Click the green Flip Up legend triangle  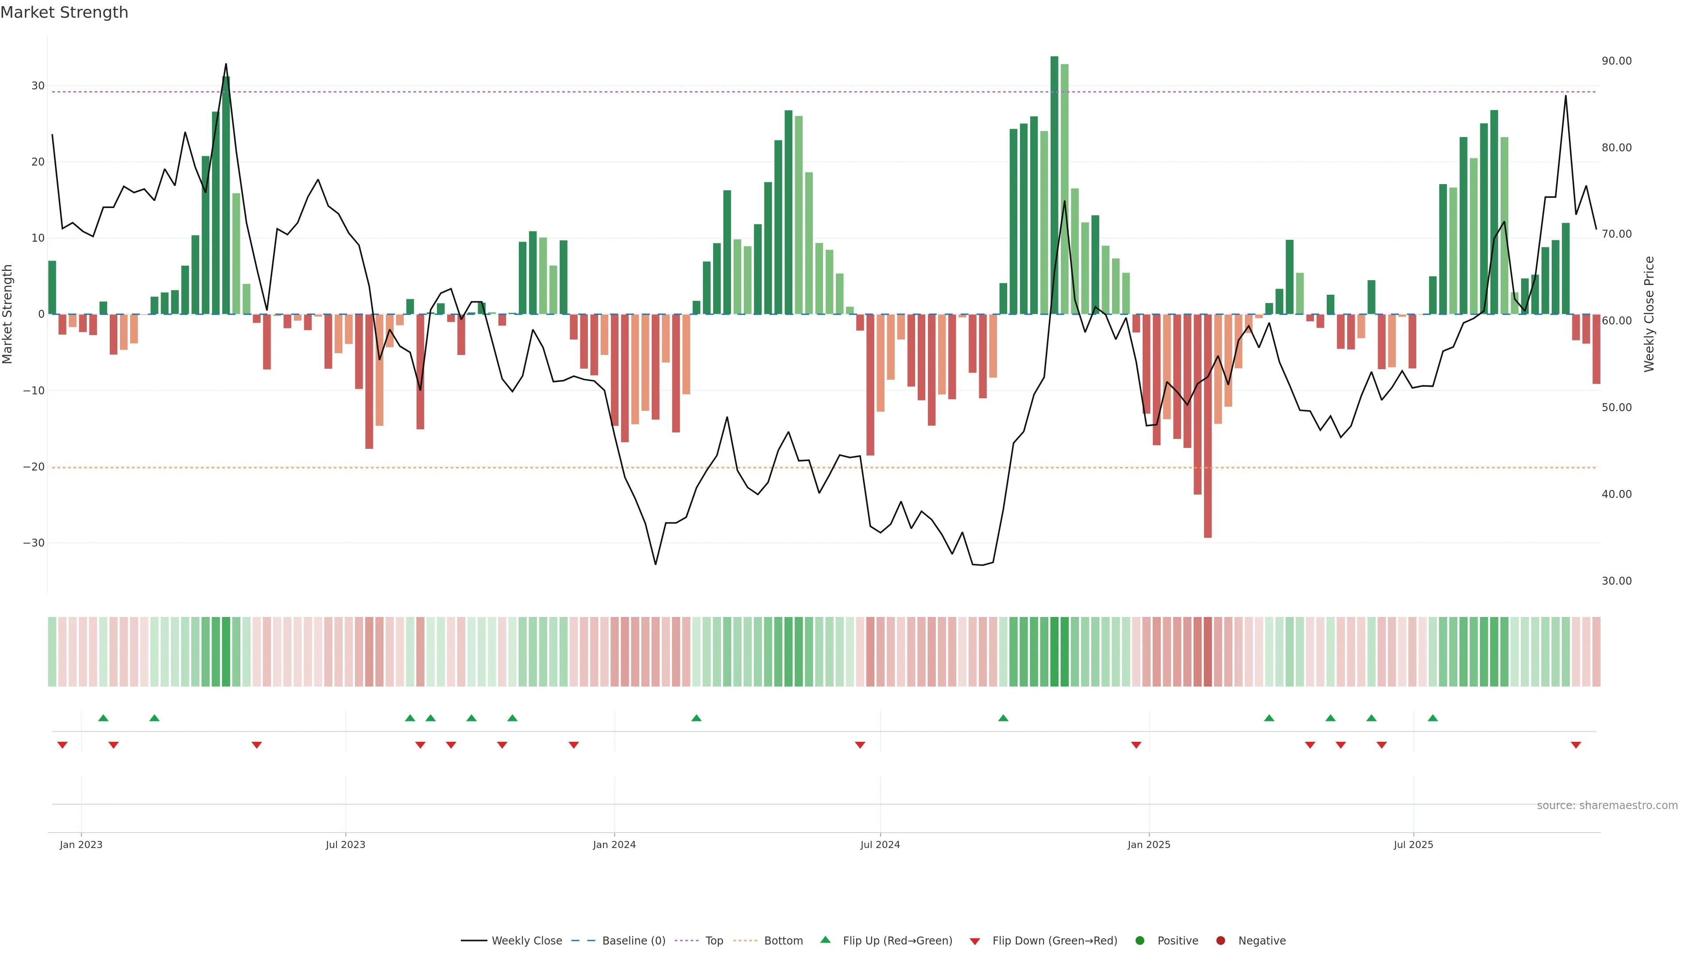click(x=825, y=940)
